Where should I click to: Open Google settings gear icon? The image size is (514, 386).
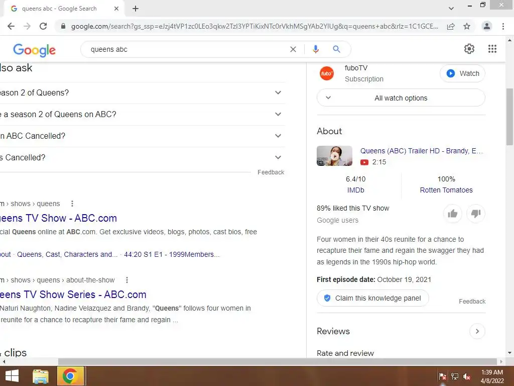tap(469, 49)
